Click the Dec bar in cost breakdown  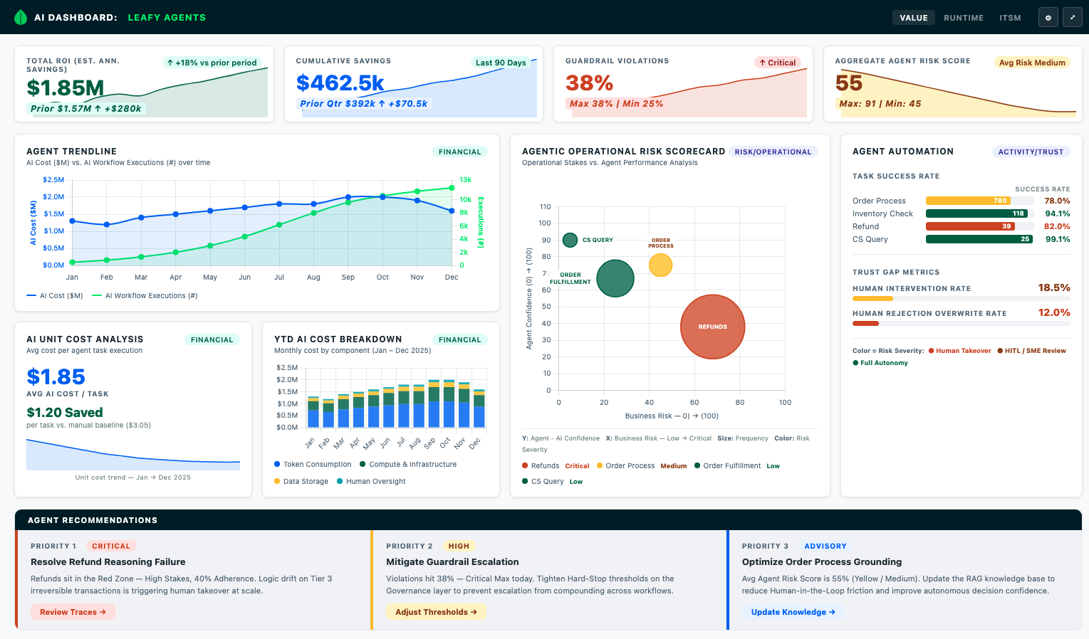pos(479,408)
